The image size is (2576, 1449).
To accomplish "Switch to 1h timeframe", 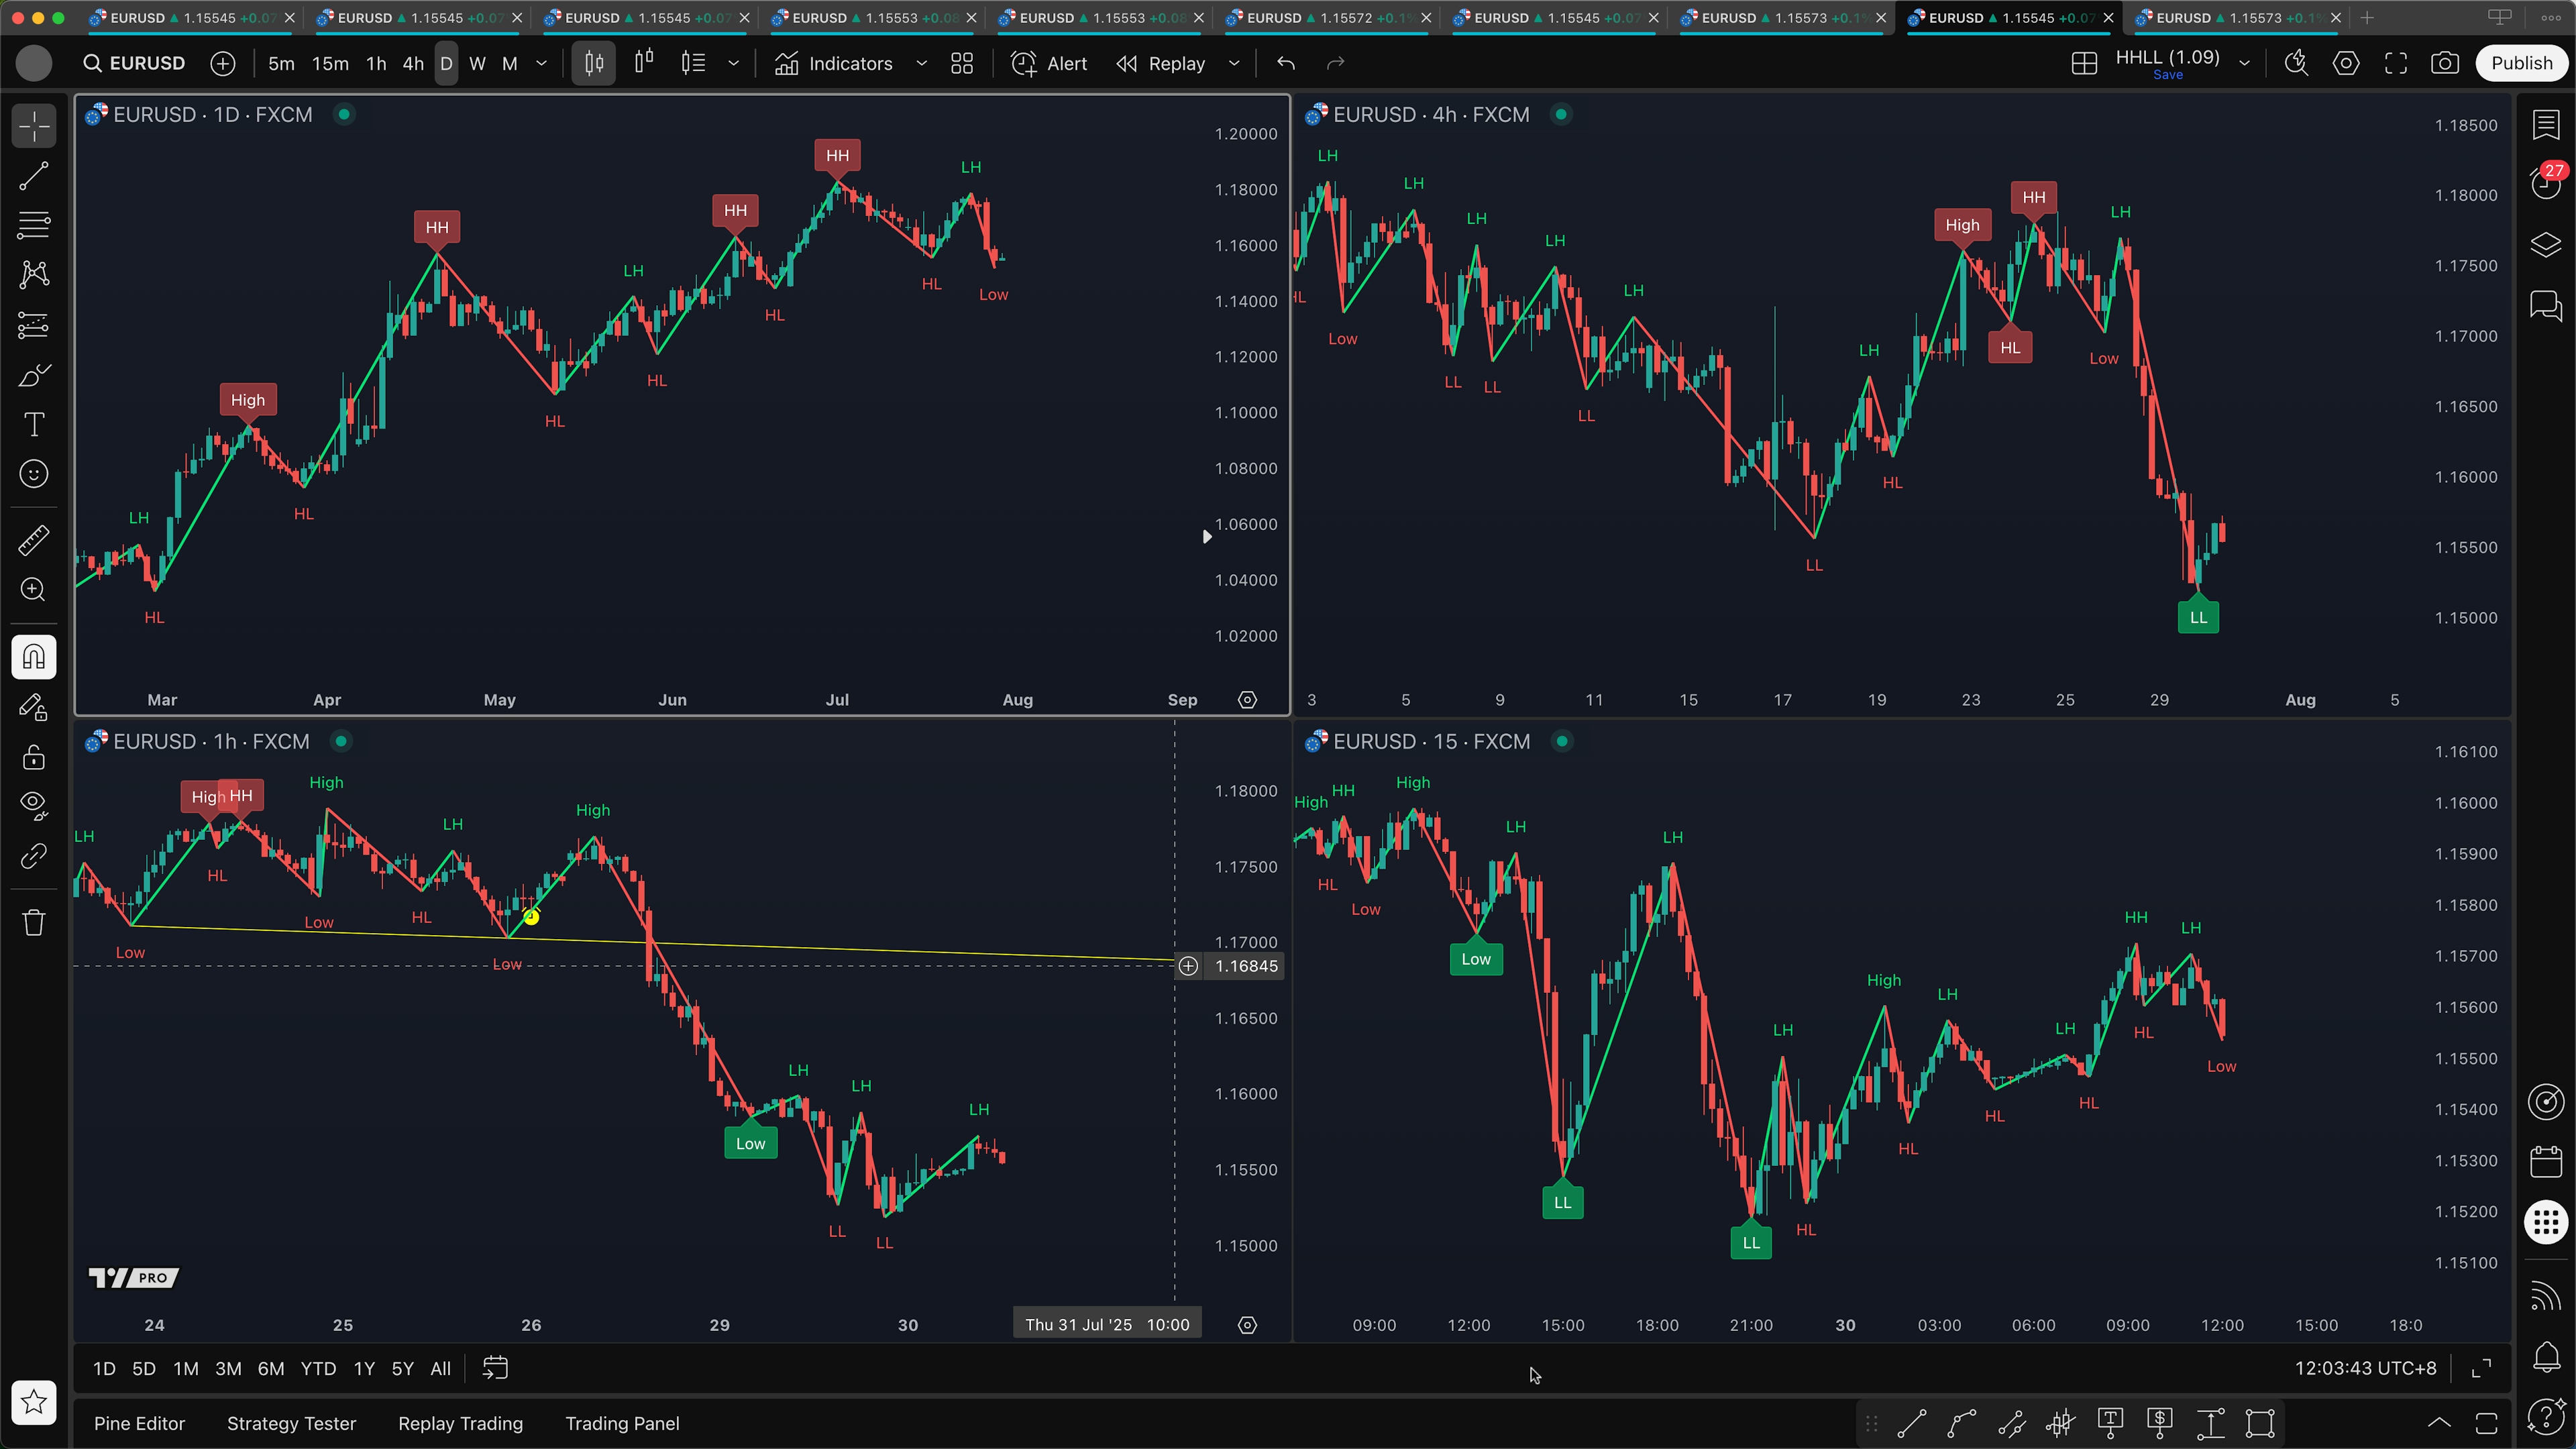I will coord(376,63).
